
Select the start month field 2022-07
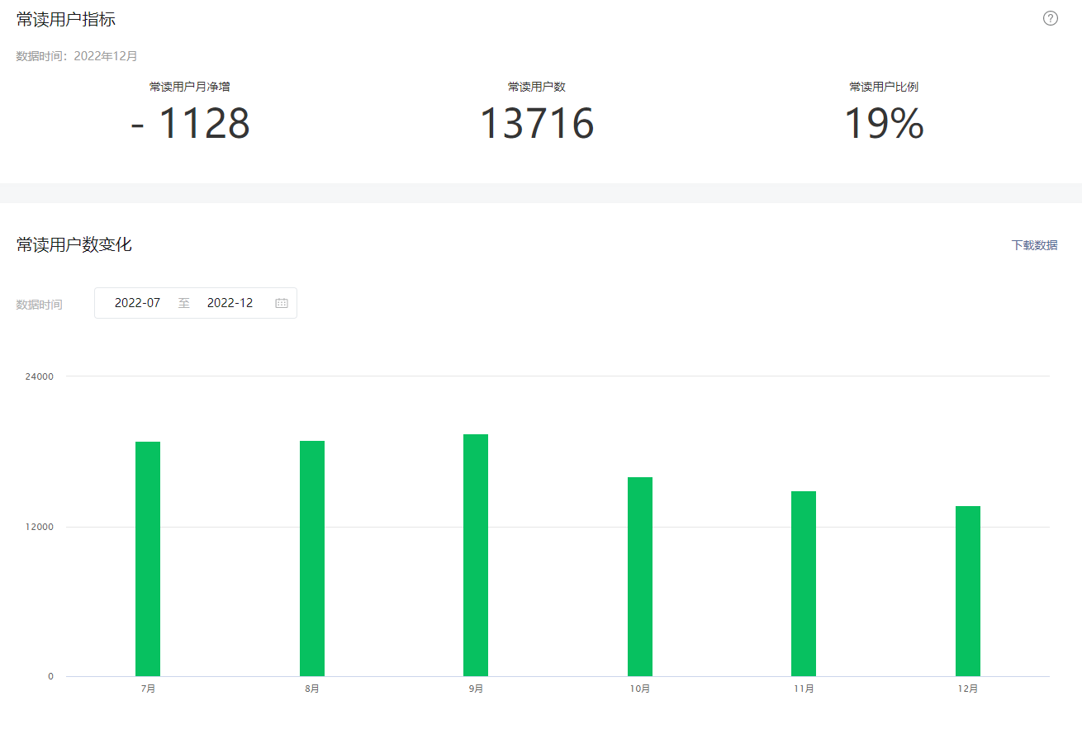coord(137,303)
